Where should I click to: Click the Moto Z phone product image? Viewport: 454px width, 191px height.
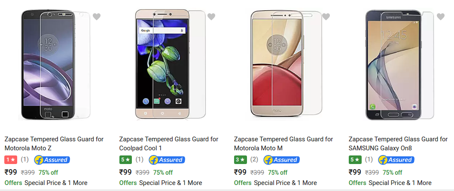pyautogui.click(x=55, y=65)
